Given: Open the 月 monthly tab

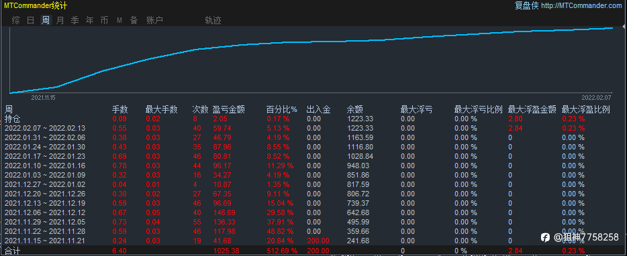Looking at the screenshot, I should (60, 20).
